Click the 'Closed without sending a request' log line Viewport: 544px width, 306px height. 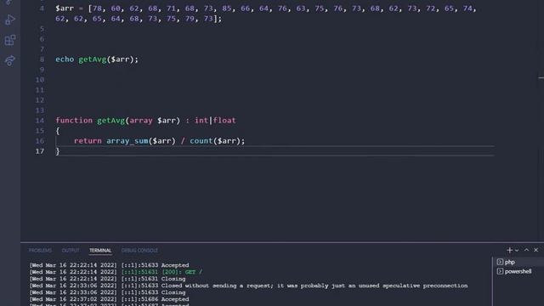click(x=248, y=286)
